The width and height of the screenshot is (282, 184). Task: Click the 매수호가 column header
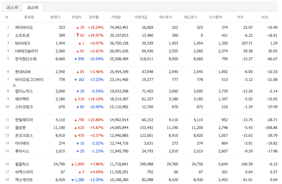(x=166, y=17)
